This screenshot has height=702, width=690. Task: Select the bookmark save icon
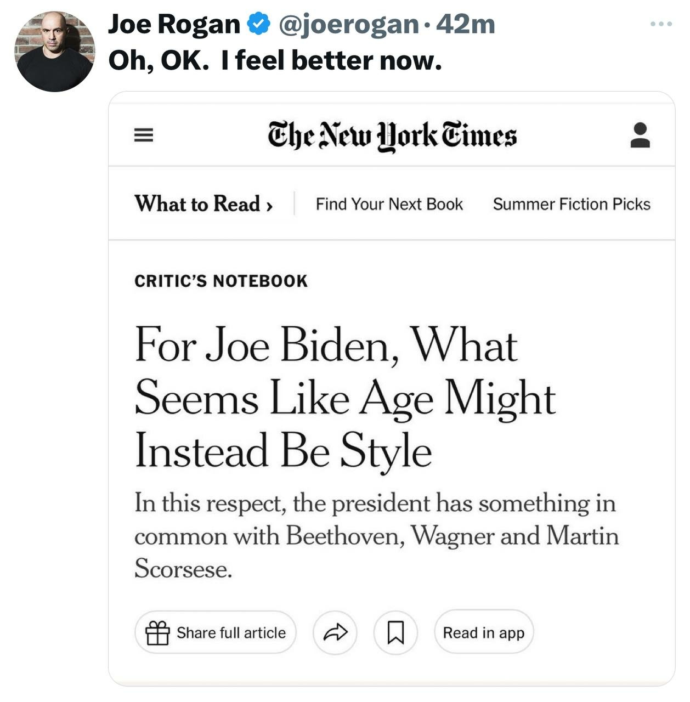tap(395, 632)
